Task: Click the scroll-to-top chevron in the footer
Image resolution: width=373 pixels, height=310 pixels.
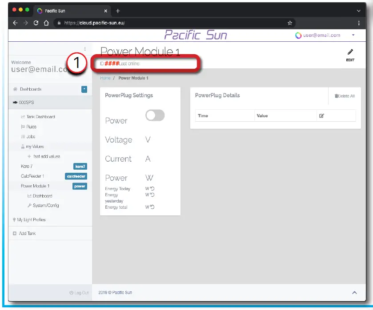Action: click(x=354, y=293)
